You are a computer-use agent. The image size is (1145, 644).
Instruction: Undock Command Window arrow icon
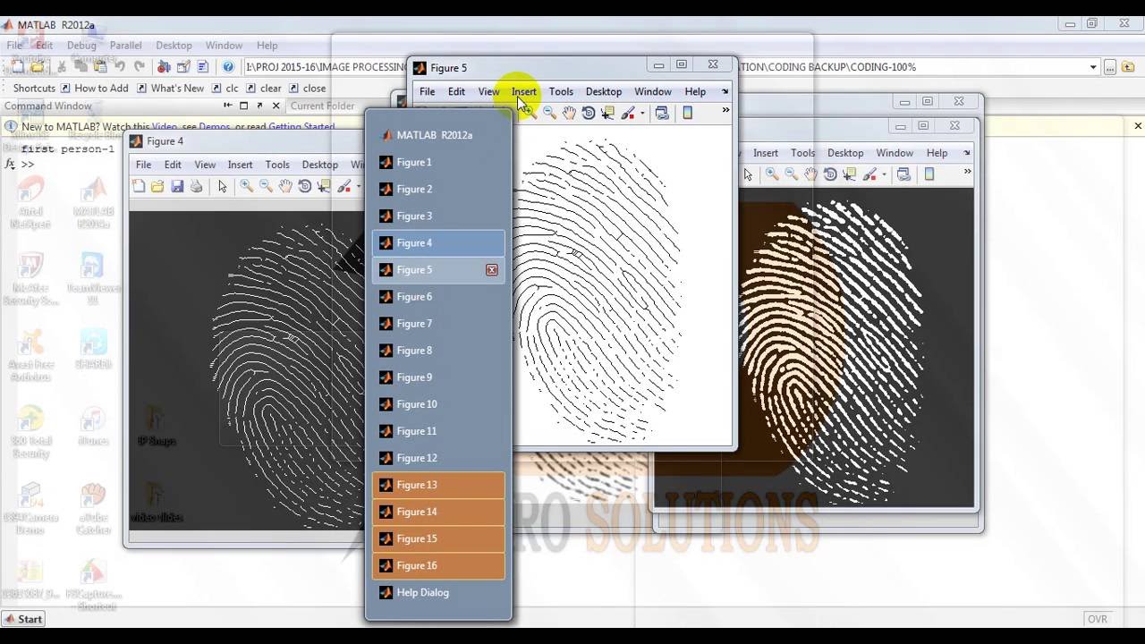(259, 106)
